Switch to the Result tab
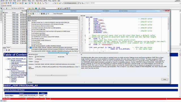Viewport: 181px width, 102px height. pos(5,48)
